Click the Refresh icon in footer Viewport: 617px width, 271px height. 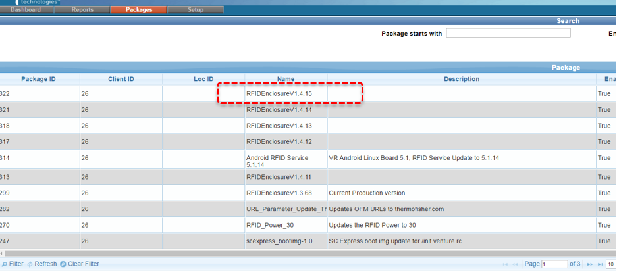tap(30, 264)
